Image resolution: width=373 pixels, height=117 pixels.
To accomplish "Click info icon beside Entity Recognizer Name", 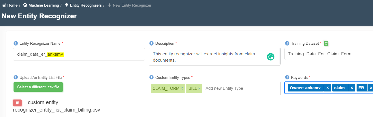I will click(16, 43).
